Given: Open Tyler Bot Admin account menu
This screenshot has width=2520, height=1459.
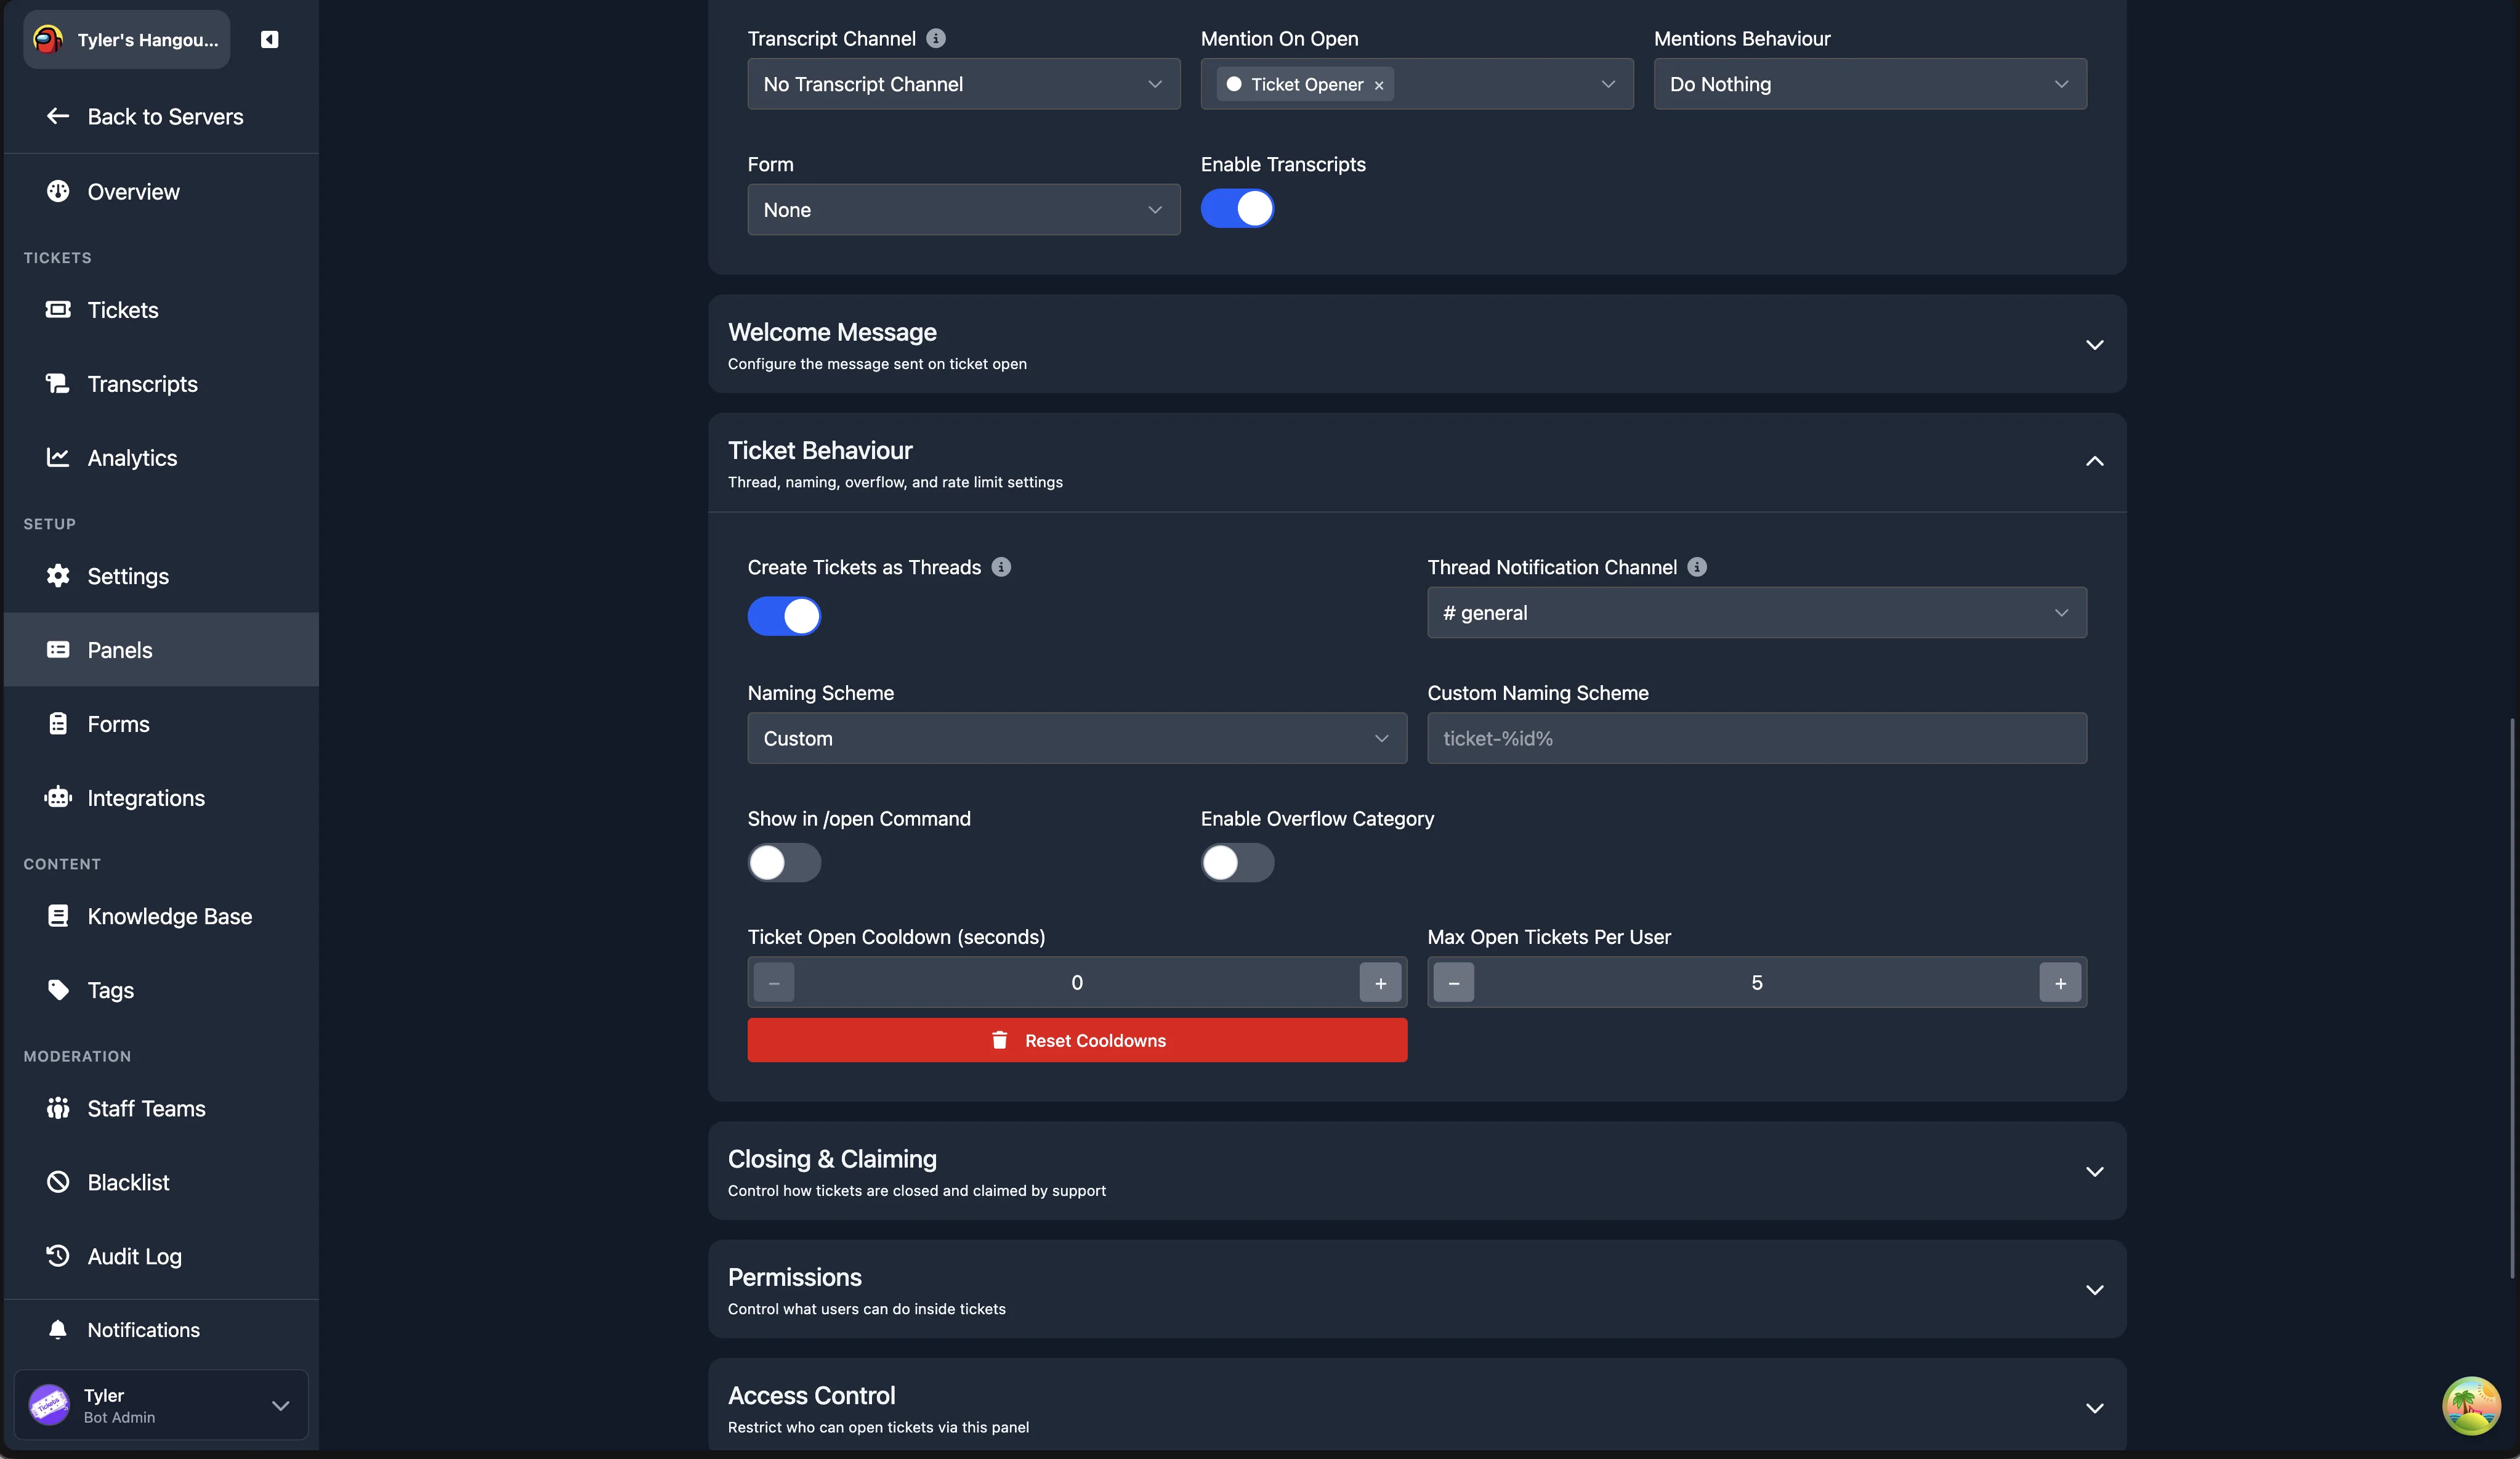Looking at the screenshot, I should [161, 1405].
